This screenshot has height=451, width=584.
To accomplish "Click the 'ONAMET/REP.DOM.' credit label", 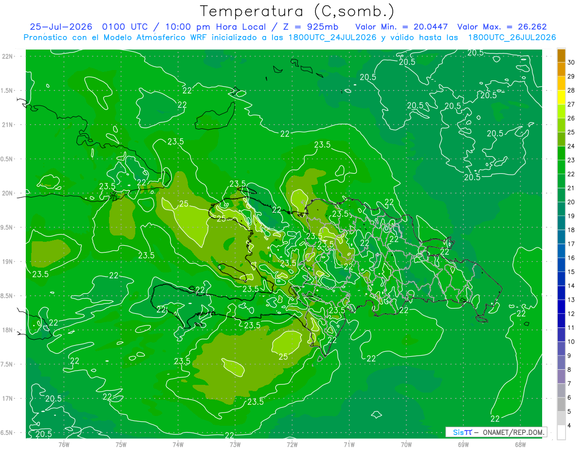I will coord(514,432).
